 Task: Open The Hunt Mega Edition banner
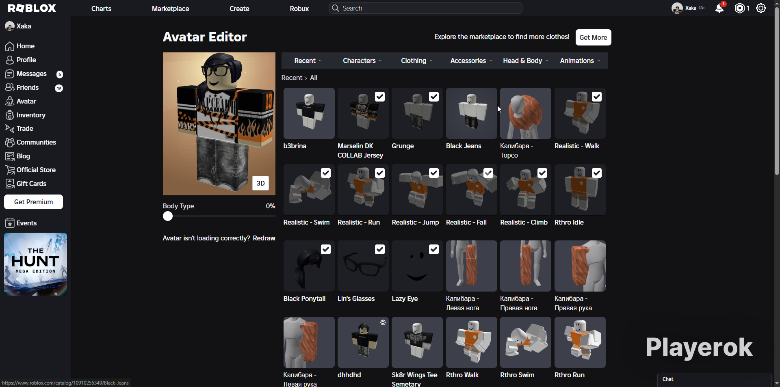(x=35, y=264)
